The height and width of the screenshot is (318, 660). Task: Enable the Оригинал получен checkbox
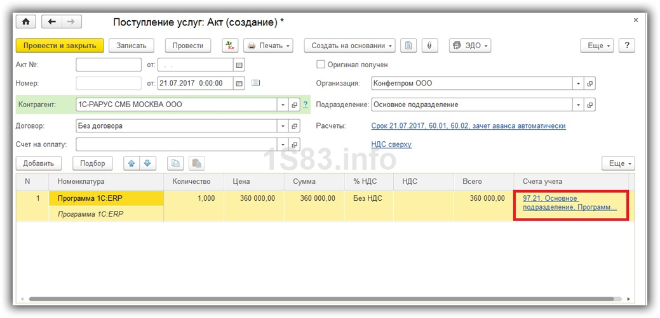pos(321,65)
